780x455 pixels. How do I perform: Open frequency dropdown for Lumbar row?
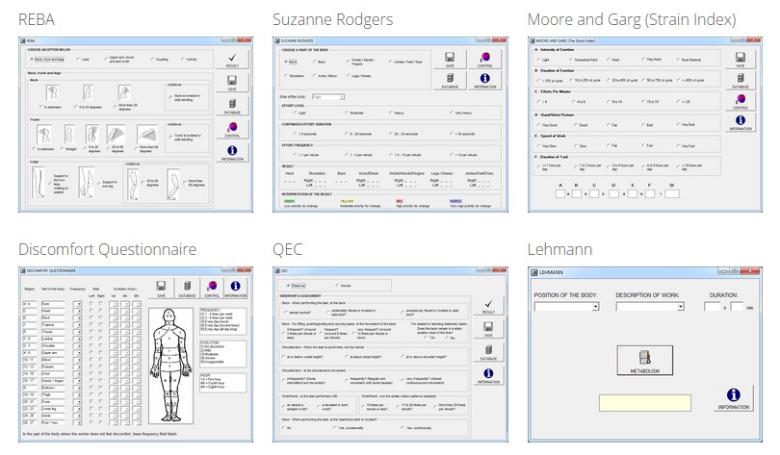[77, 339]
